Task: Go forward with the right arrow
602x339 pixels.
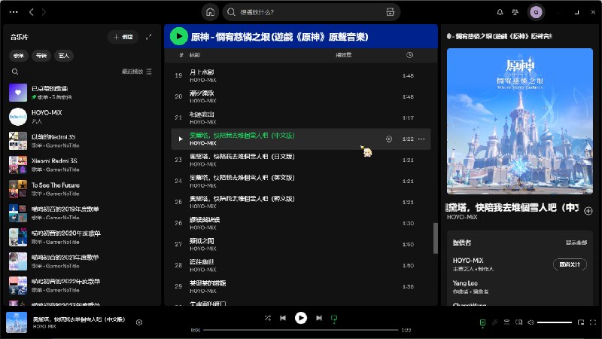Action: click(x=44, y=12)
